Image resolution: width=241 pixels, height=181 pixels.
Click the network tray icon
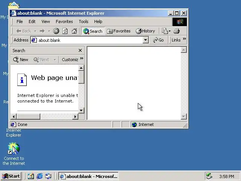point(209,176)
